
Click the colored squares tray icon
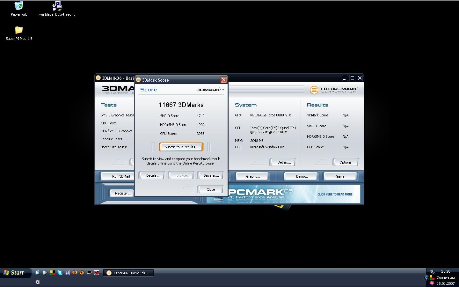pos(432,277)
